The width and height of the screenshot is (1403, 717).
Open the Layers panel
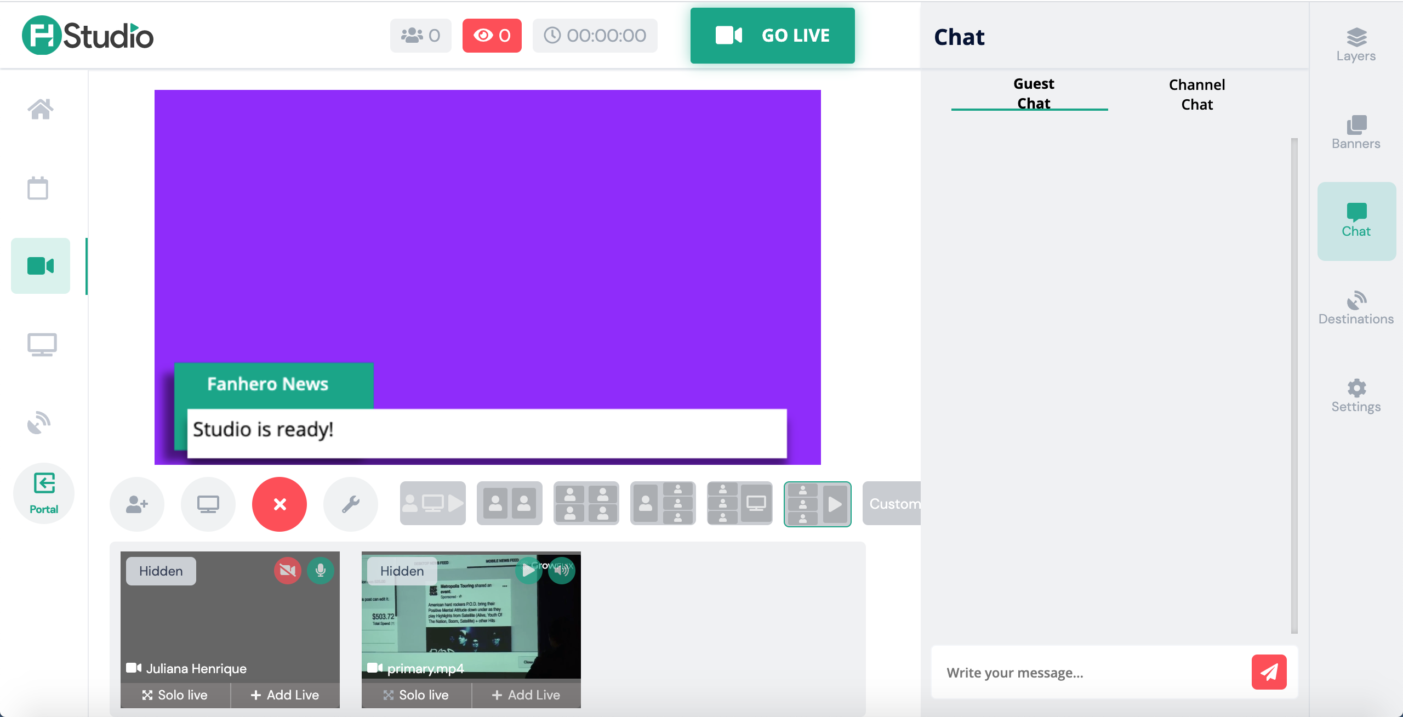(x=1356, y=45)
